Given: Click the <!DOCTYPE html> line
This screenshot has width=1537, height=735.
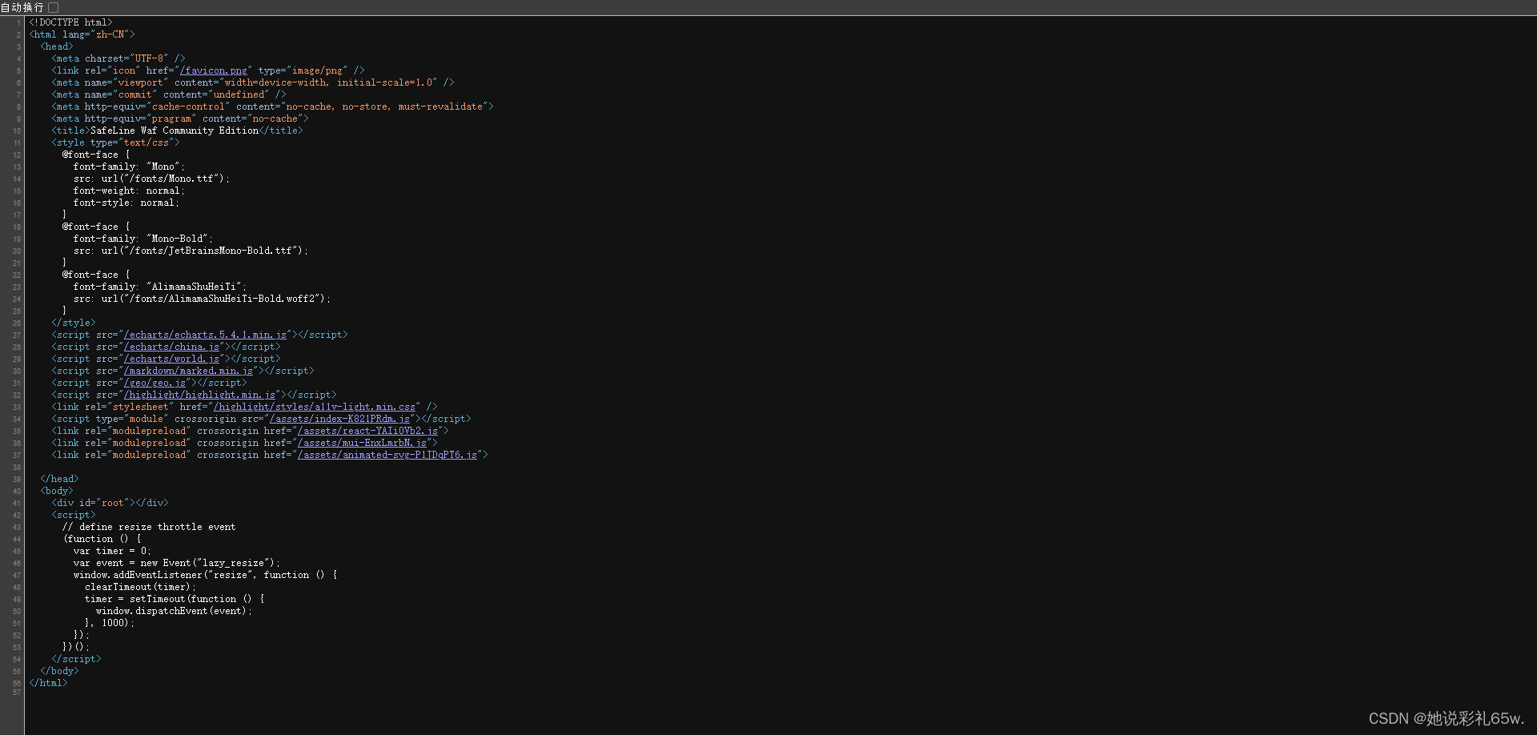Looking at the screenshot, I should pyautogui.click(x=70, y=22).
